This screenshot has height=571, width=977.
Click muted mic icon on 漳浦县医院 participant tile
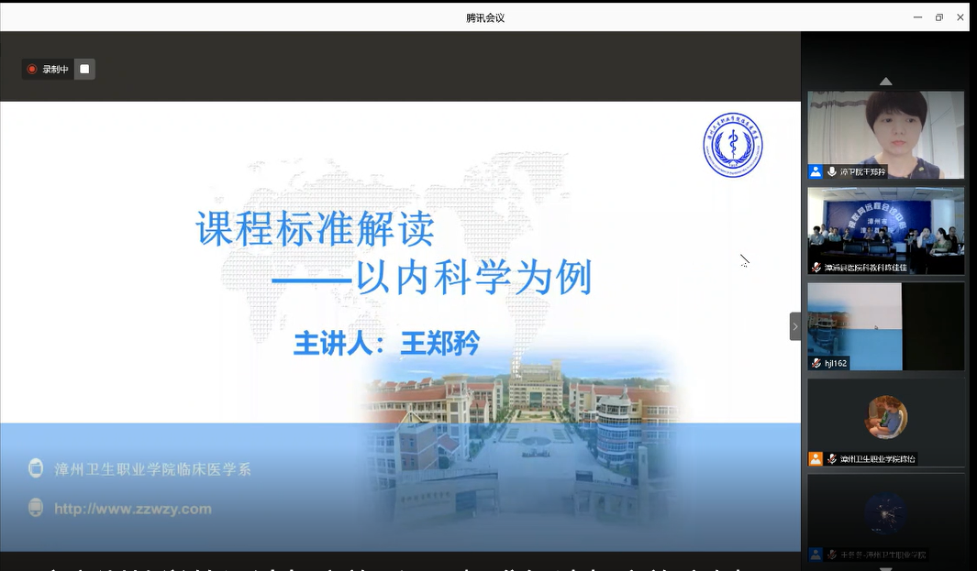(816, 268)
